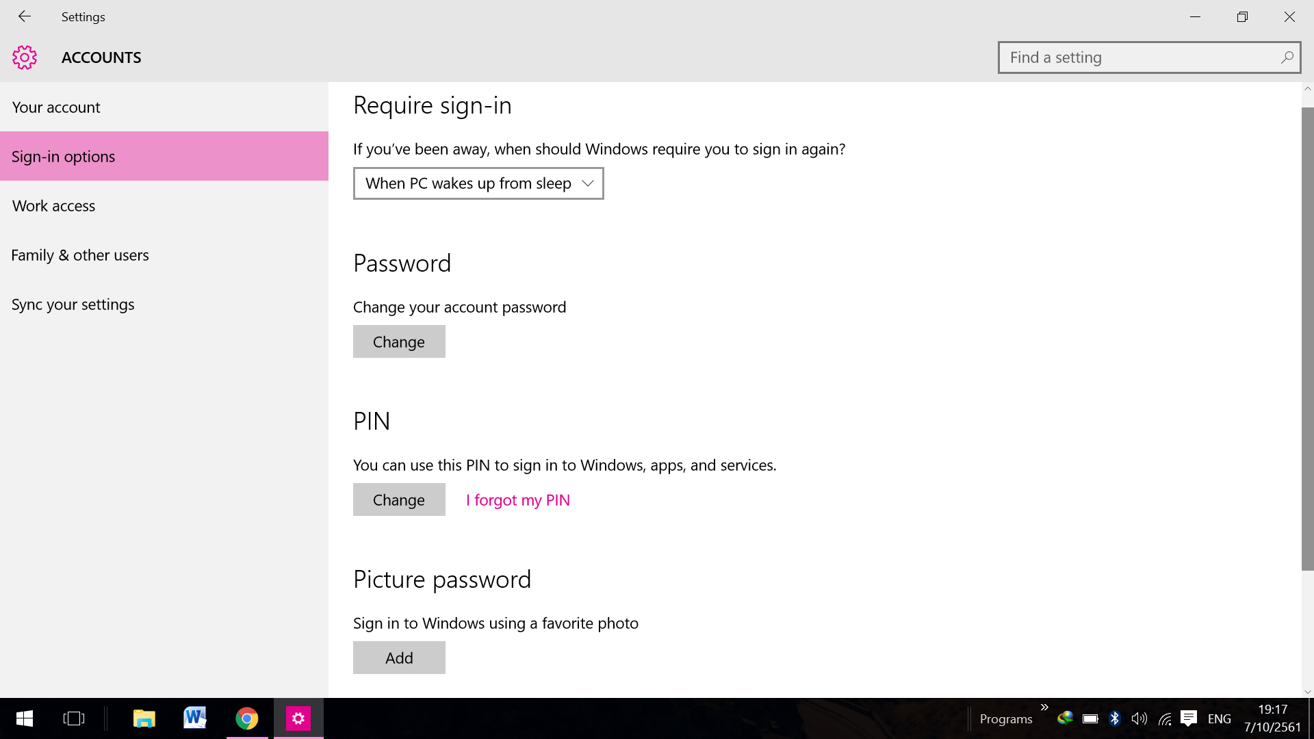Open the Action Center notifications icon

(x=1189, y=718)
